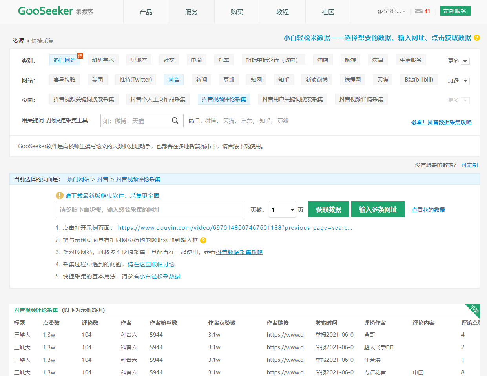Open 请在这里跟帖讨论 link
487x376 pixels.
[151, 264]
